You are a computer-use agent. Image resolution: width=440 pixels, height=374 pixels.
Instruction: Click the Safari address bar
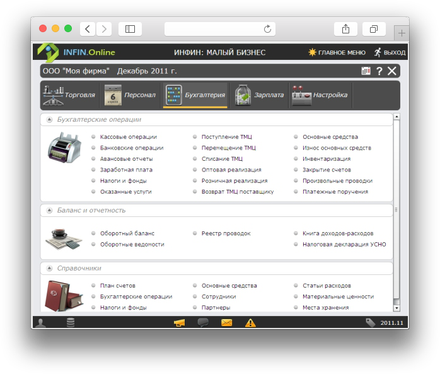coord(220,29)
